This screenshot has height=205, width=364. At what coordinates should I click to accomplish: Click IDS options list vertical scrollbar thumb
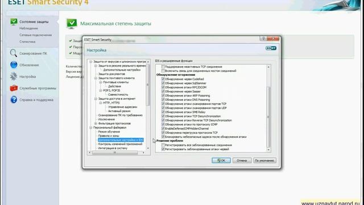[268, 117]
